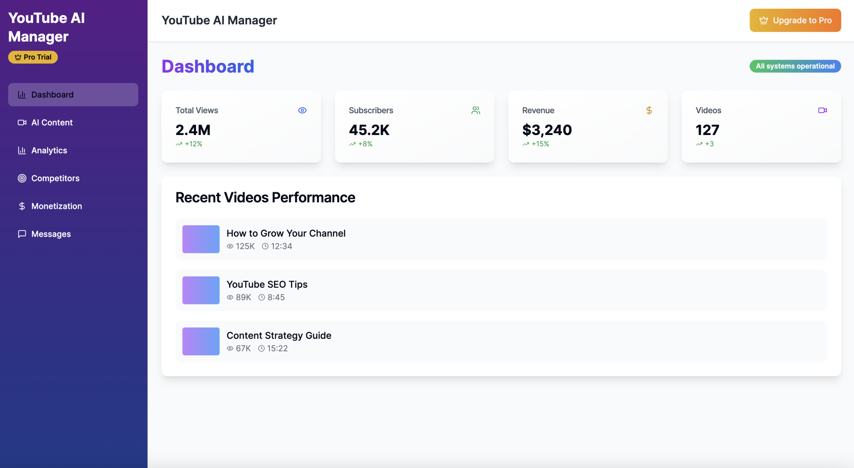
Task: Click the +12% growth indicator
Action: [x=193, y=144]
